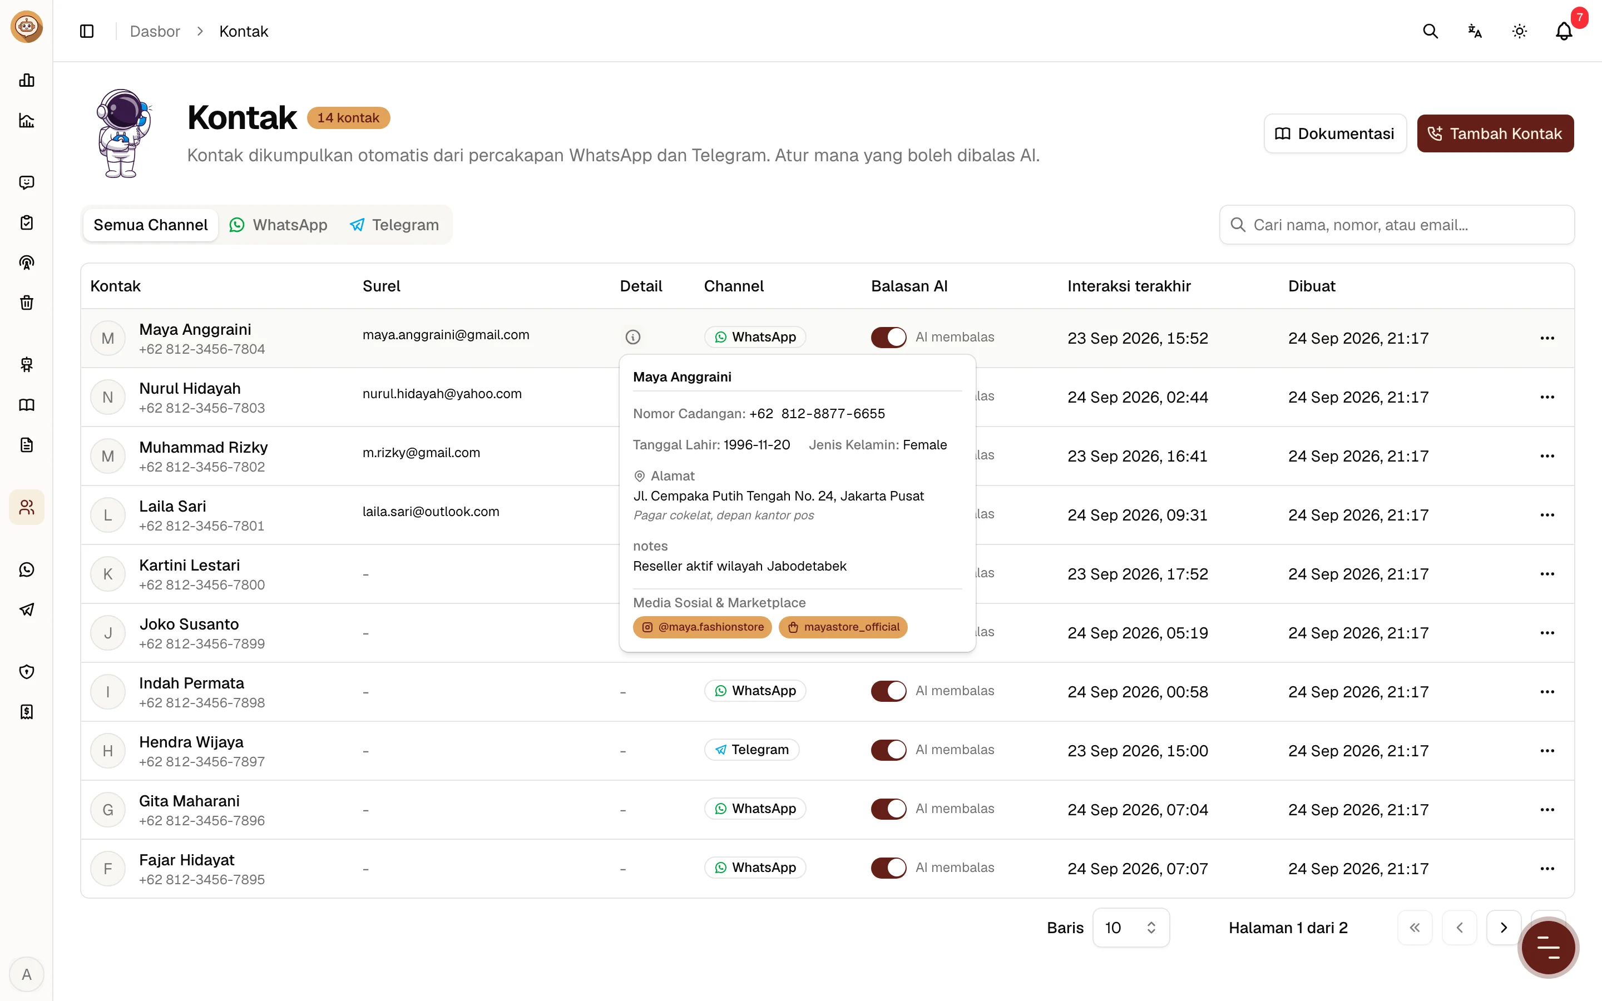Click the language translate icon
The height and width of the screenshot is (1001, 1602).
(1475, 31)
